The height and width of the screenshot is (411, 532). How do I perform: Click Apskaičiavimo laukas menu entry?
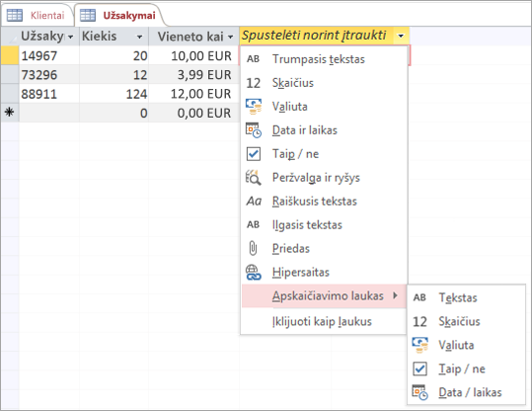tap(324, 295)
